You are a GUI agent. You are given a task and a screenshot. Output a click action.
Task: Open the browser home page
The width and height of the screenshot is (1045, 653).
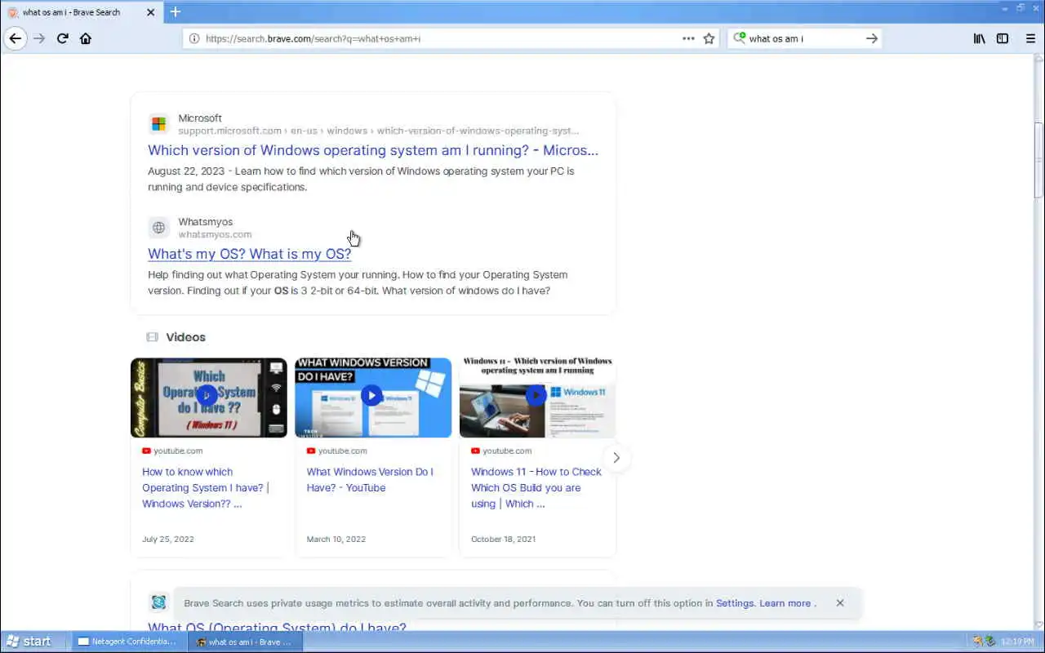(x=86, y=38)
